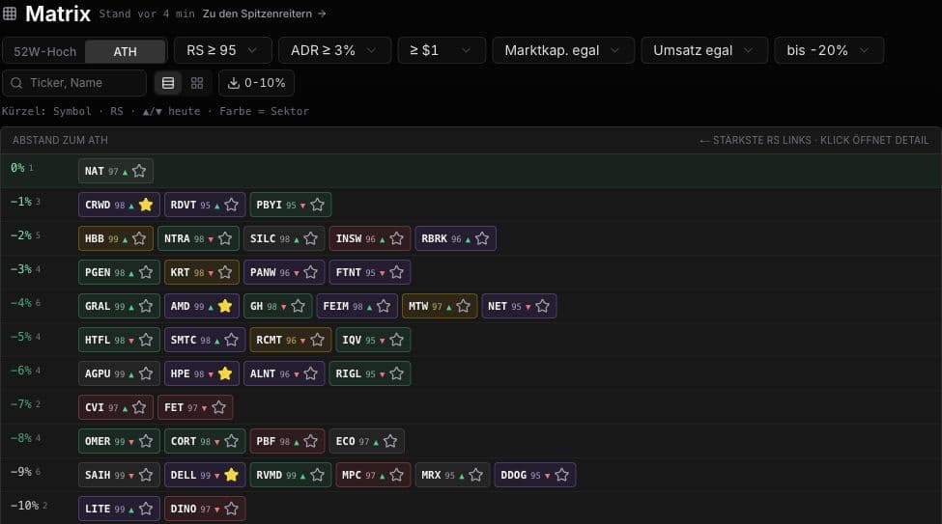The height and width of the screenshot is (524, 942).
Task: Select the ATH tab
Action: [125, 51]
